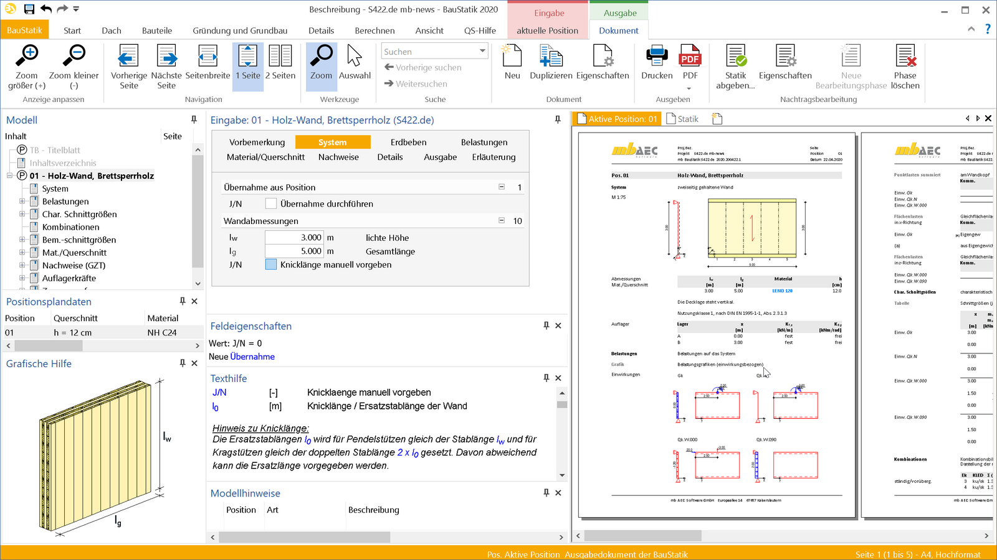Screen dimensions: 997x560
Task: Click new document tab icon beside Statik
Action: pos(717,119)
